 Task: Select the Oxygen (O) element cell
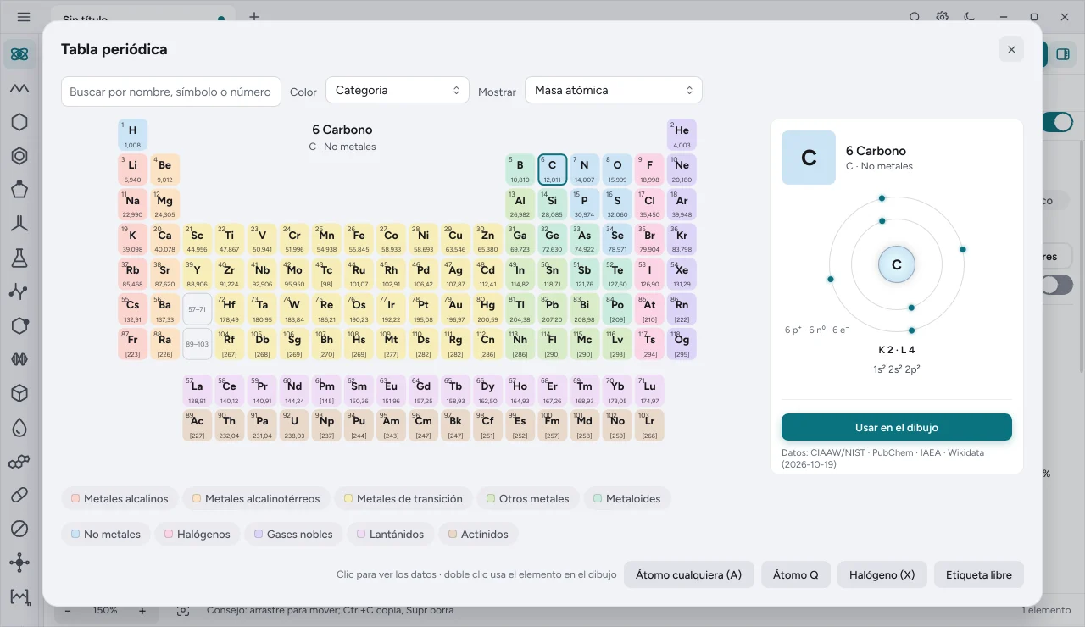point(617,169)
